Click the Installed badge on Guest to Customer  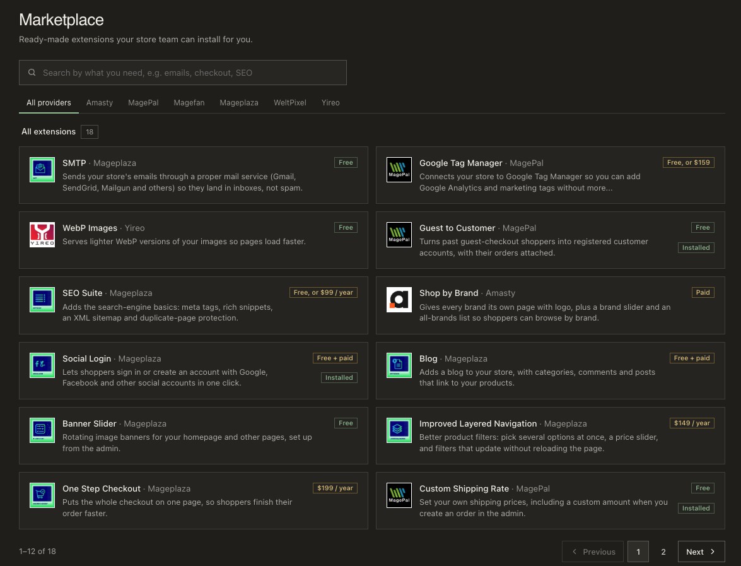696,247
